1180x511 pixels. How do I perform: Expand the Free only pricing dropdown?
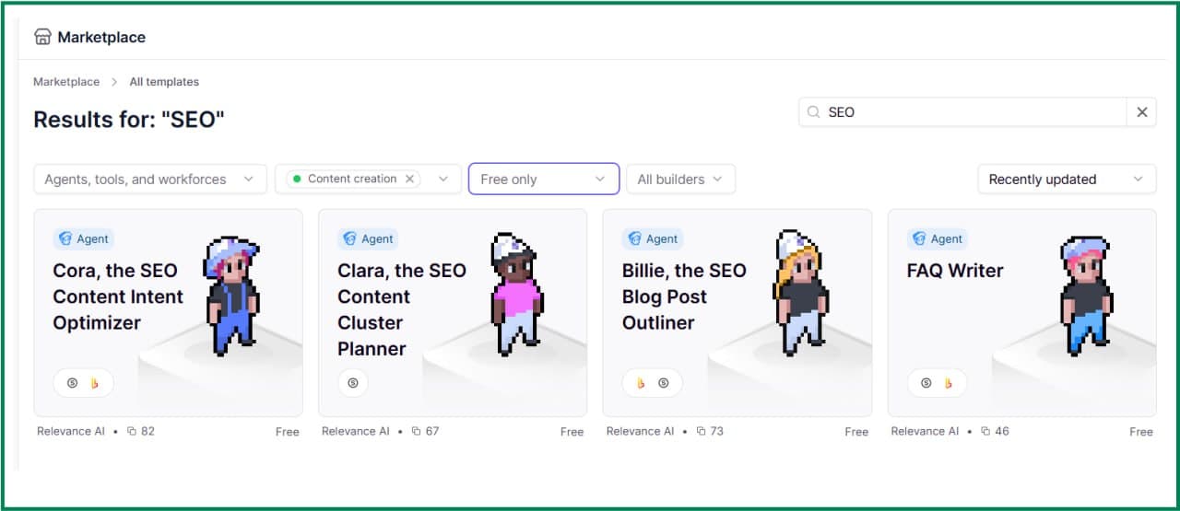coord(544,180)
